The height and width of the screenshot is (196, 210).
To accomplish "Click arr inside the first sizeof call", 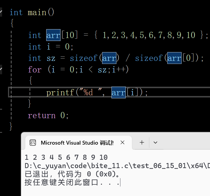I will (109, 58).
